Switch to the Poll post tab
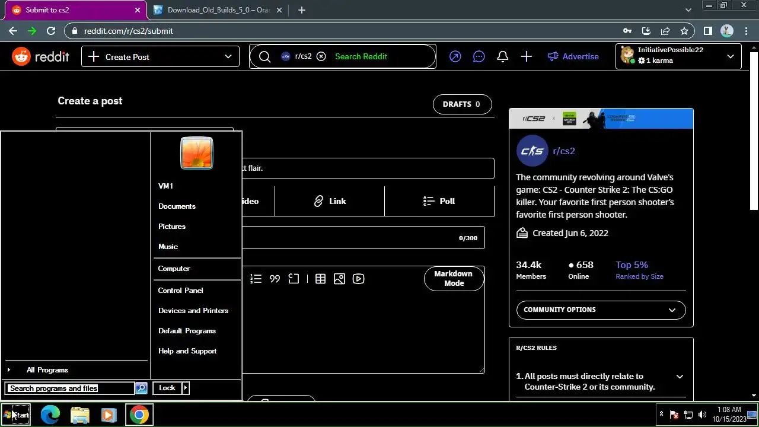 point(439,201)
